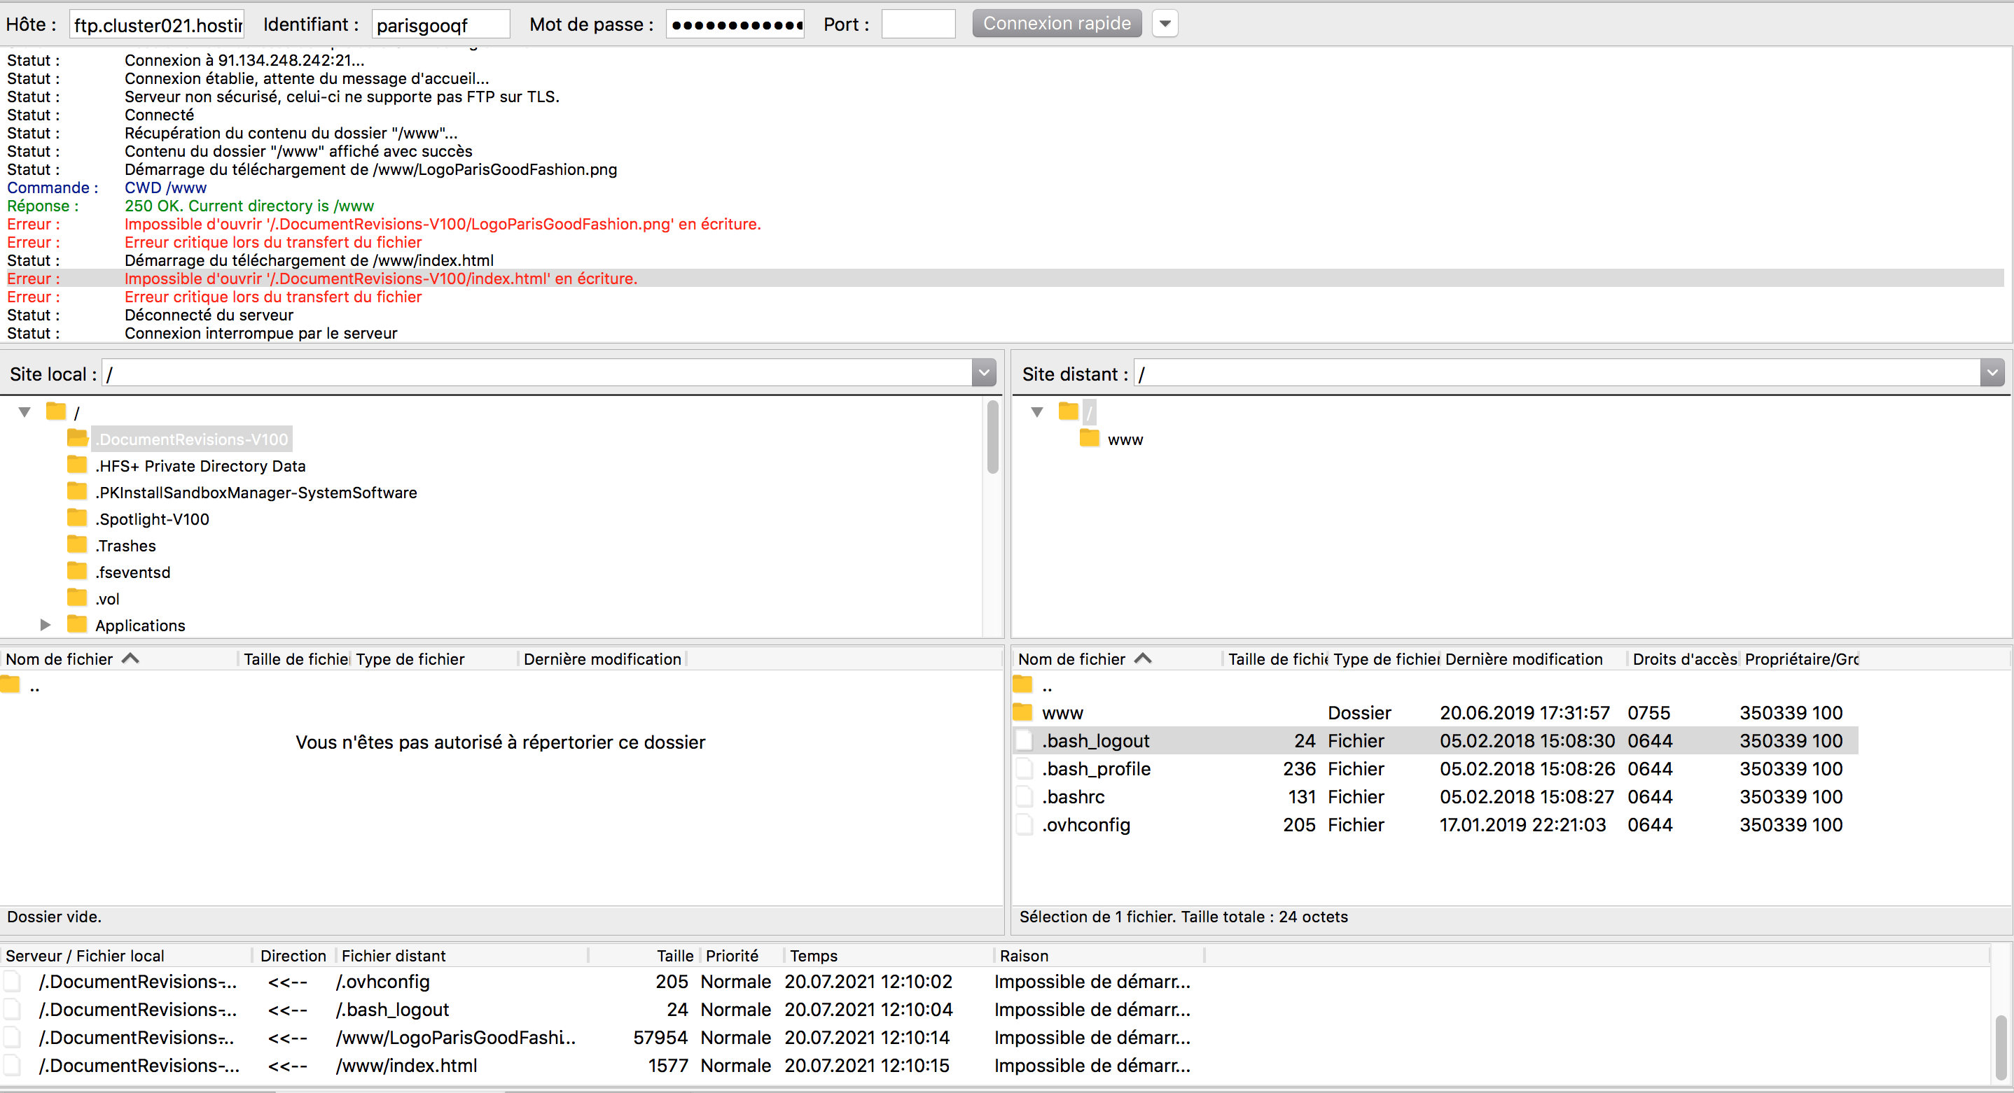Open the Site distant path dropdown
Screen dimensions: 2014x1093
1992,374
